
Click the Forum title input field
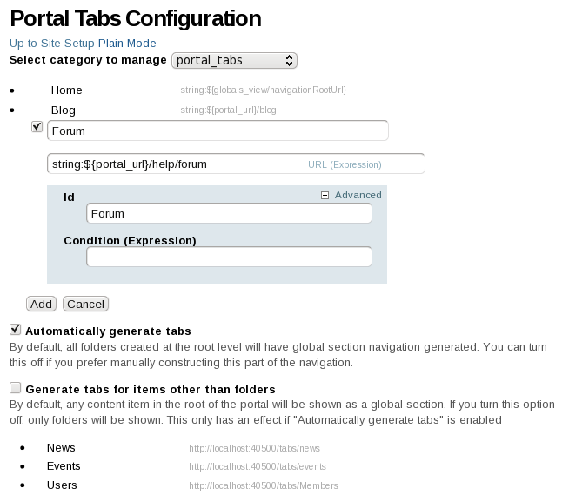218,131
